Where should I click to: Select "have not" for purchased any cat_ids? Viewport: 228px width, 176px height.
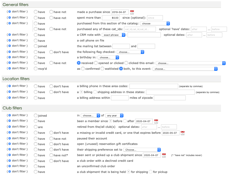point(51,29)
